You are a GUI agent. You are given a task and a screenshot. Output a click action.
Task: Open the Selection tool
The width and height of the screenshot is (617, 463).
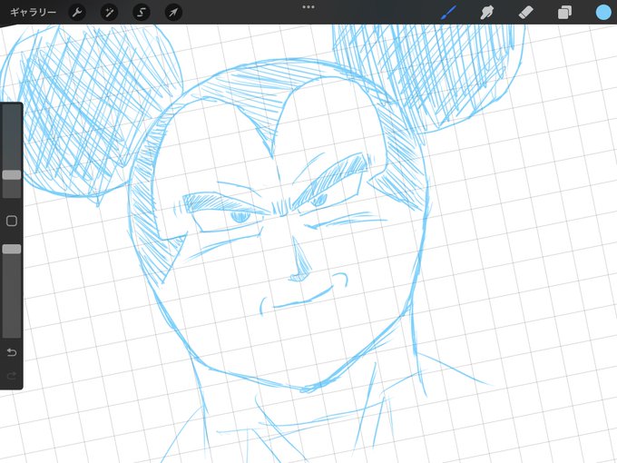pyautogui.click(x=142, y=13)
